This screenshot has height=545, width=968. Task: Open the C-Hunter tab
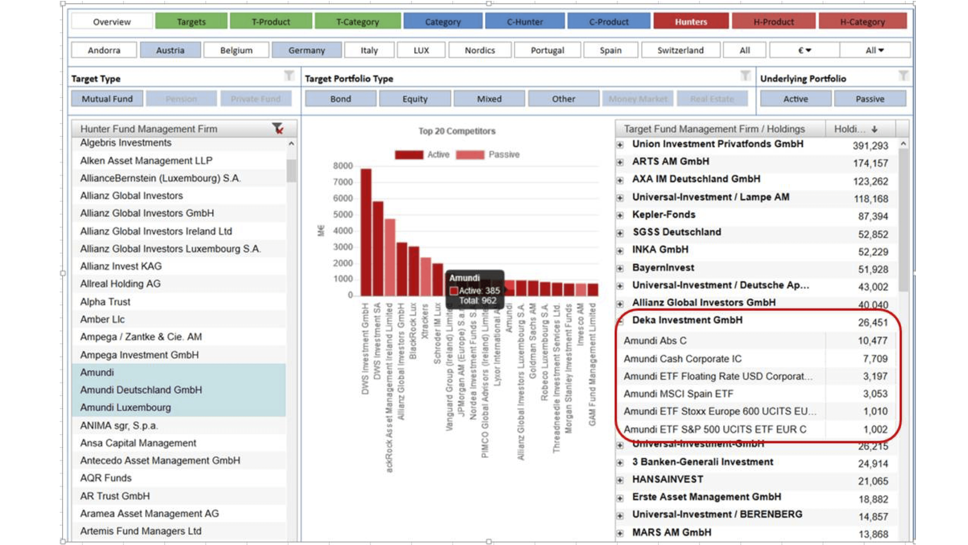click(x=525, y=21)
